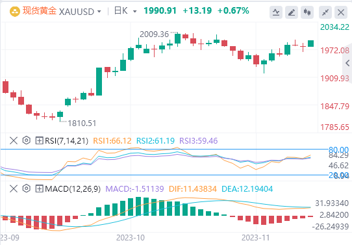Open the indicator line chart tool

coord(276,12)
